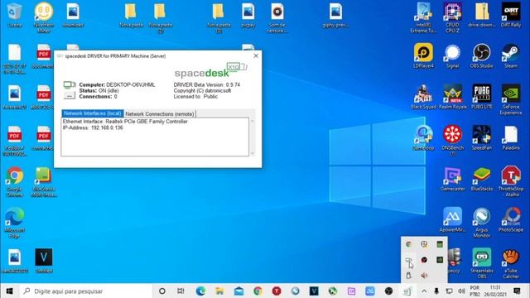Screen dimensions: 530x298
Task: Select Steam desktop icon
Action: 511,55
